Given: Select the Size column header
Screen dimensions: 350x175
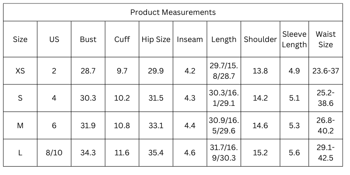Looking at the screenshot, I should click(x=20, y=39).
